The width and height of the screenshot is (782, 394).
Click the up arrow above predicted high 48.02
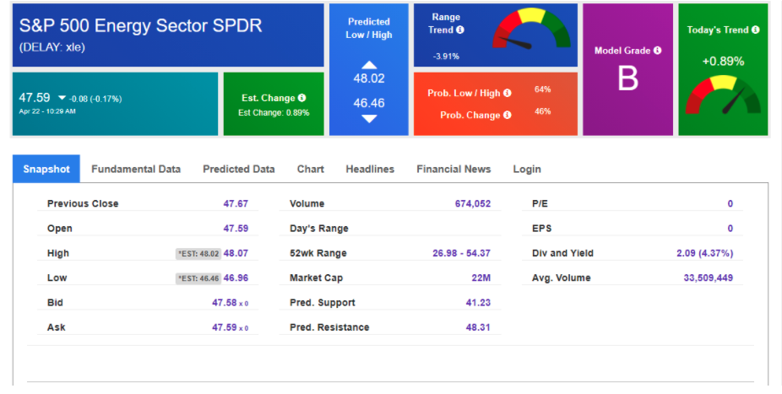click(369, 65)
